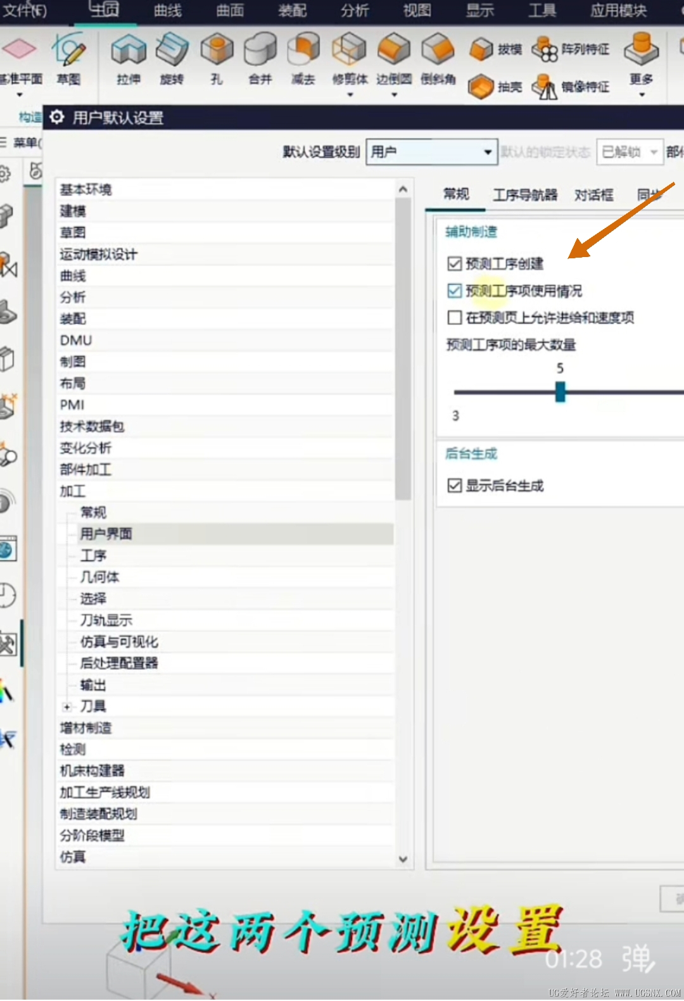This screenshot has height=1001, width=684.
Task: Activate the 旋转 revolve tool
Action: 172,59
